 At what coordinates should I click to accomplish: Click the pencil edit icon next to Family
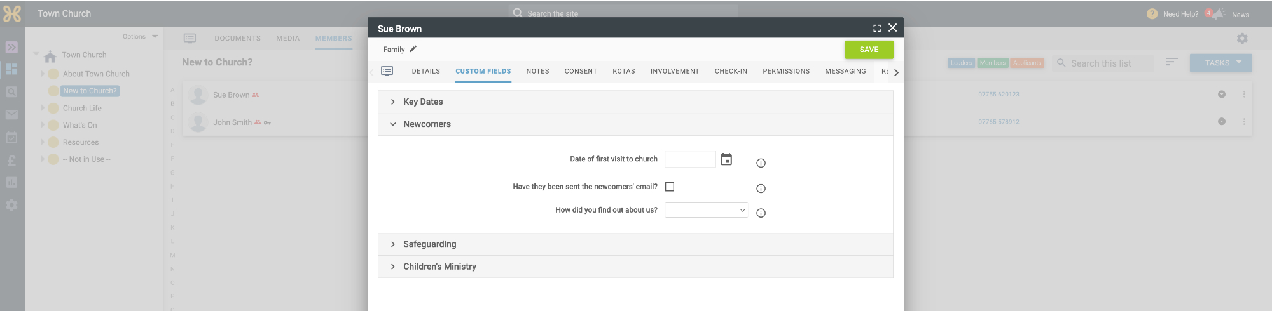click(413, 49)
